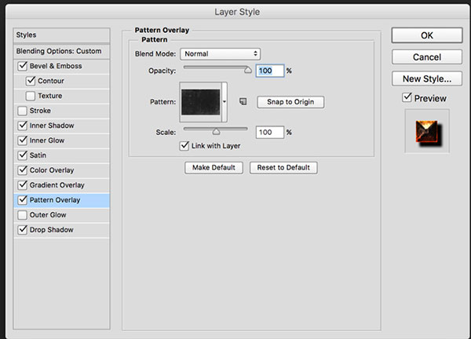Uncheck the Contour checkbox
Viewport: 471px width, 339px height.
tap(31, 81)
